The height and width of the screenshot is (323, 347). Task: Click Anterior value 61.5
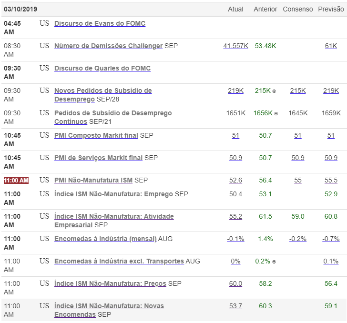[265, 216]
